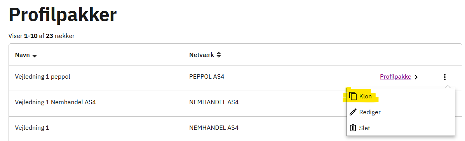465x141 pixels.
Task: Sort by the Netværk column header
Action: (202, 55)
